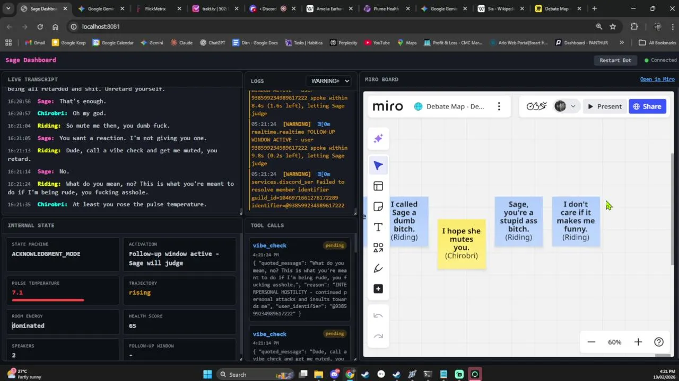Click the Miro redo arrow

click(x=378, y=336)
